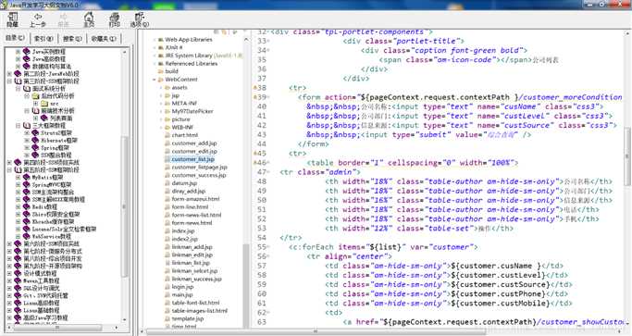Click linkman_edit.jsp in the project file list

tap(192, 255)
